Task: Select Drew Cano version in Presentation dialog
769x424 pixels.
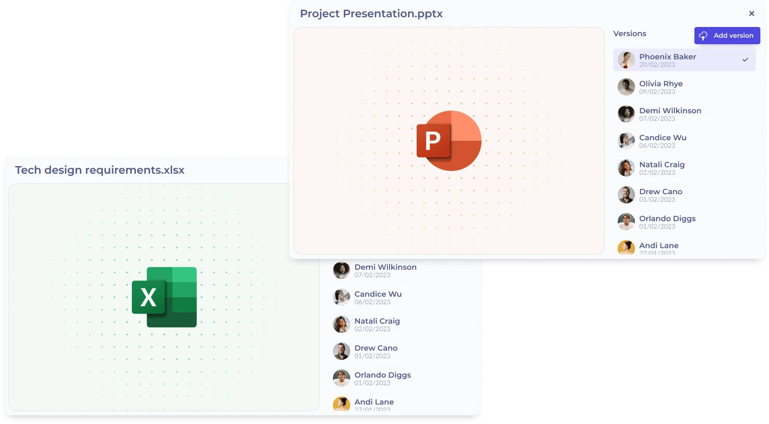Action: point(685,195)
